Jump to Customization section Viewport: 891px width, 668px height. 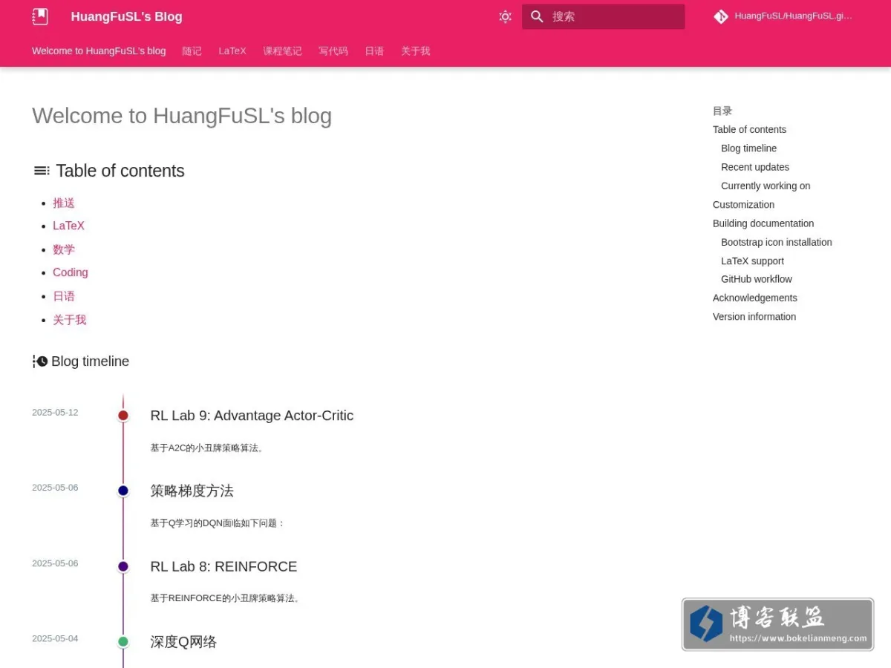pos(743,204)
